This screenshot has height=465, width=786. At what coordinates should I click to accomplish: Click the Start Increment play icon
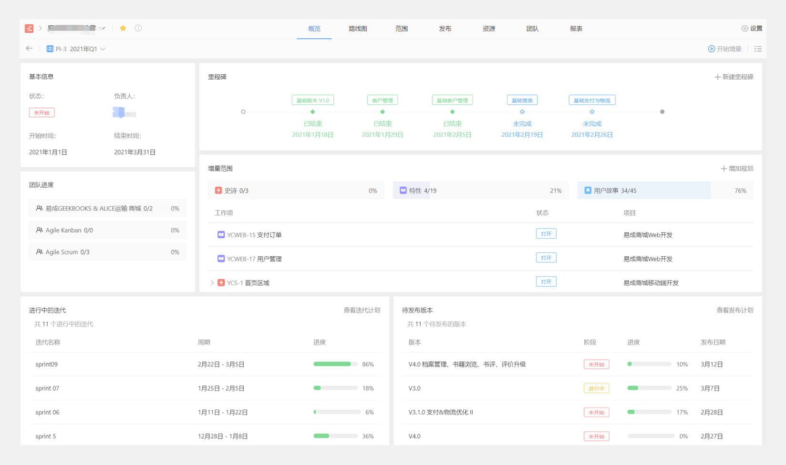coord(711,49)
